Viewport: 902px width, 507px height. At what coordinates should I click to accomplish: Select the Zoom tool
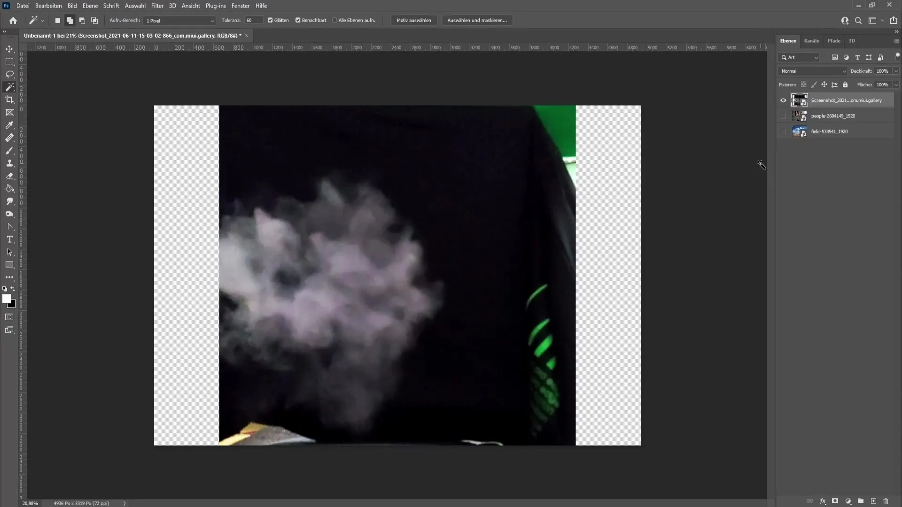[x=9, y=214]
